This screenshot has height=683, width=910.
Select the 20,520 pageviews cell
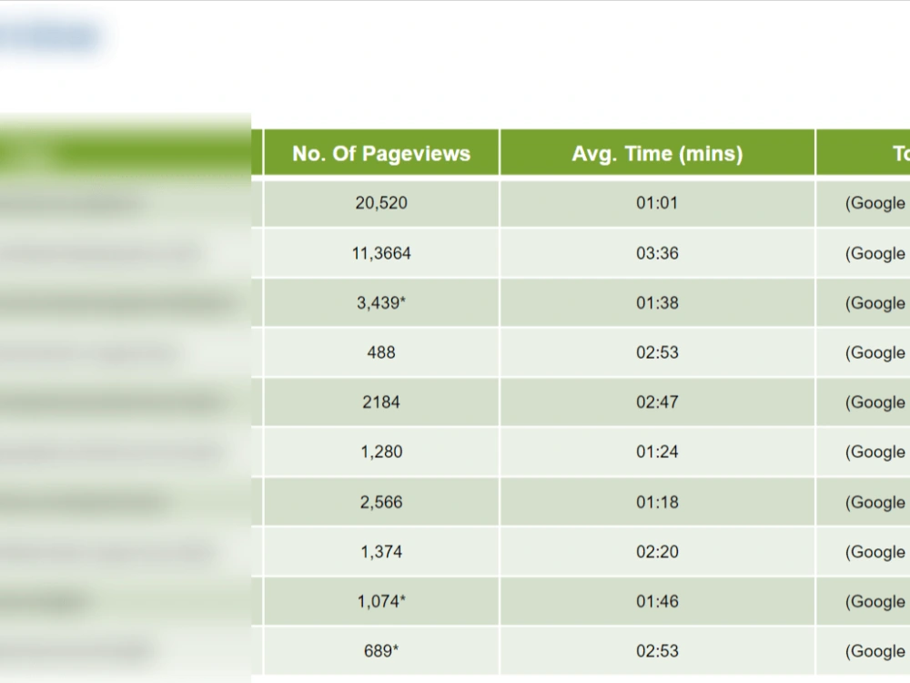381,203
